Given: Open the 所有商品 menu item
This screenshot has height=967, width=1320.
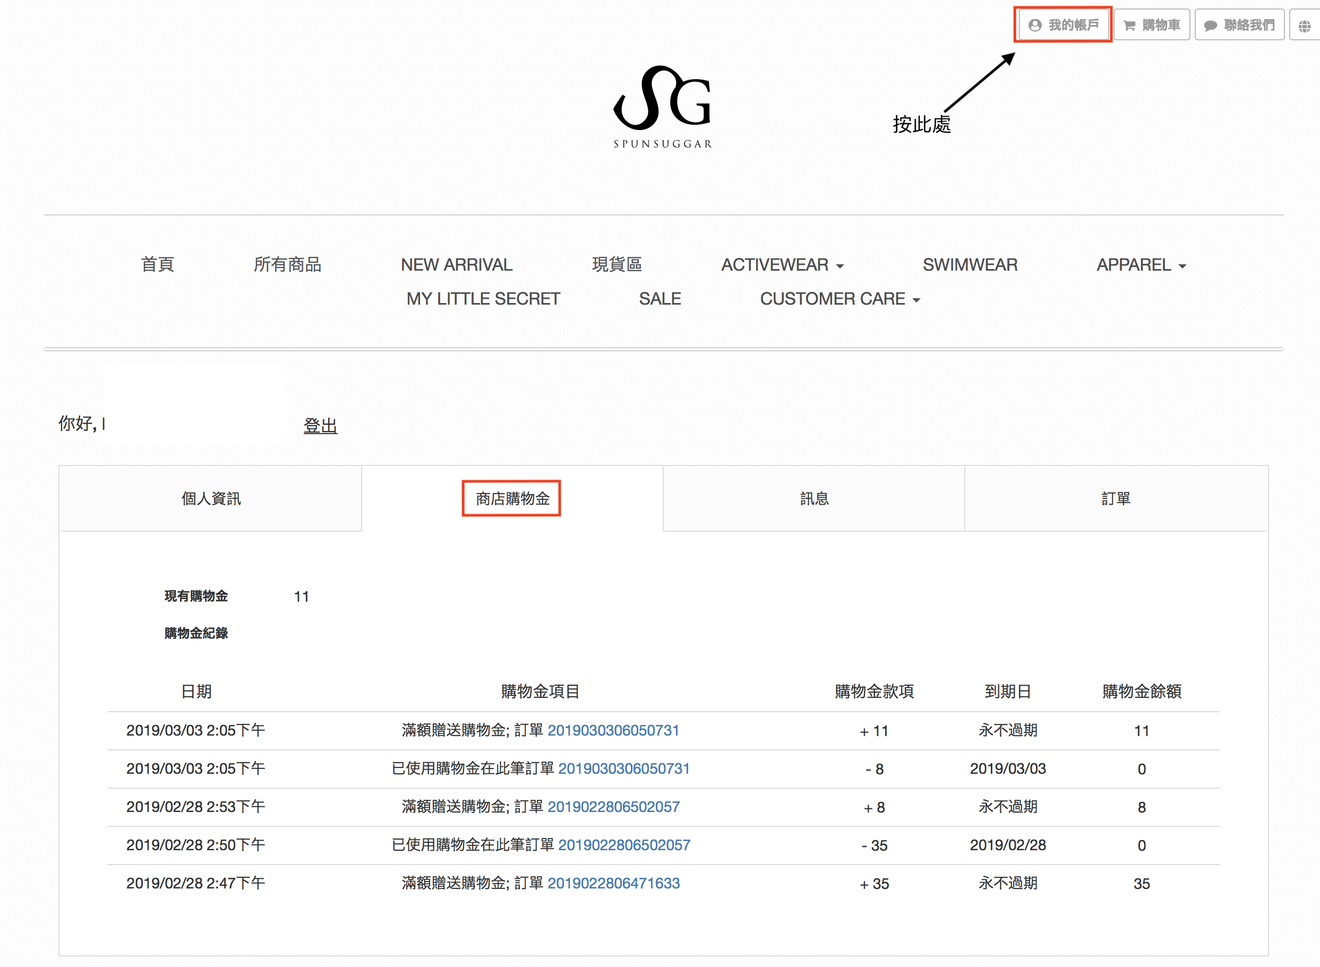Looking at the screenshot, I should pos(287,265).
